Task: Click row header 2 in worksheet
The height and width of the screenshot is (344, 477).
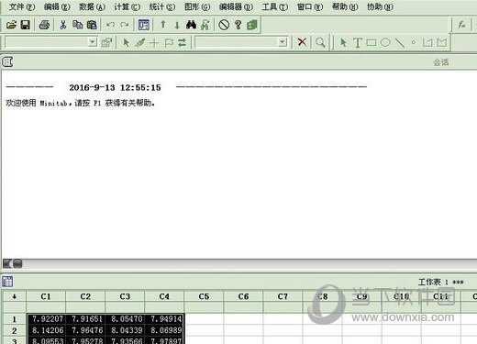Action: coord(15,330)
